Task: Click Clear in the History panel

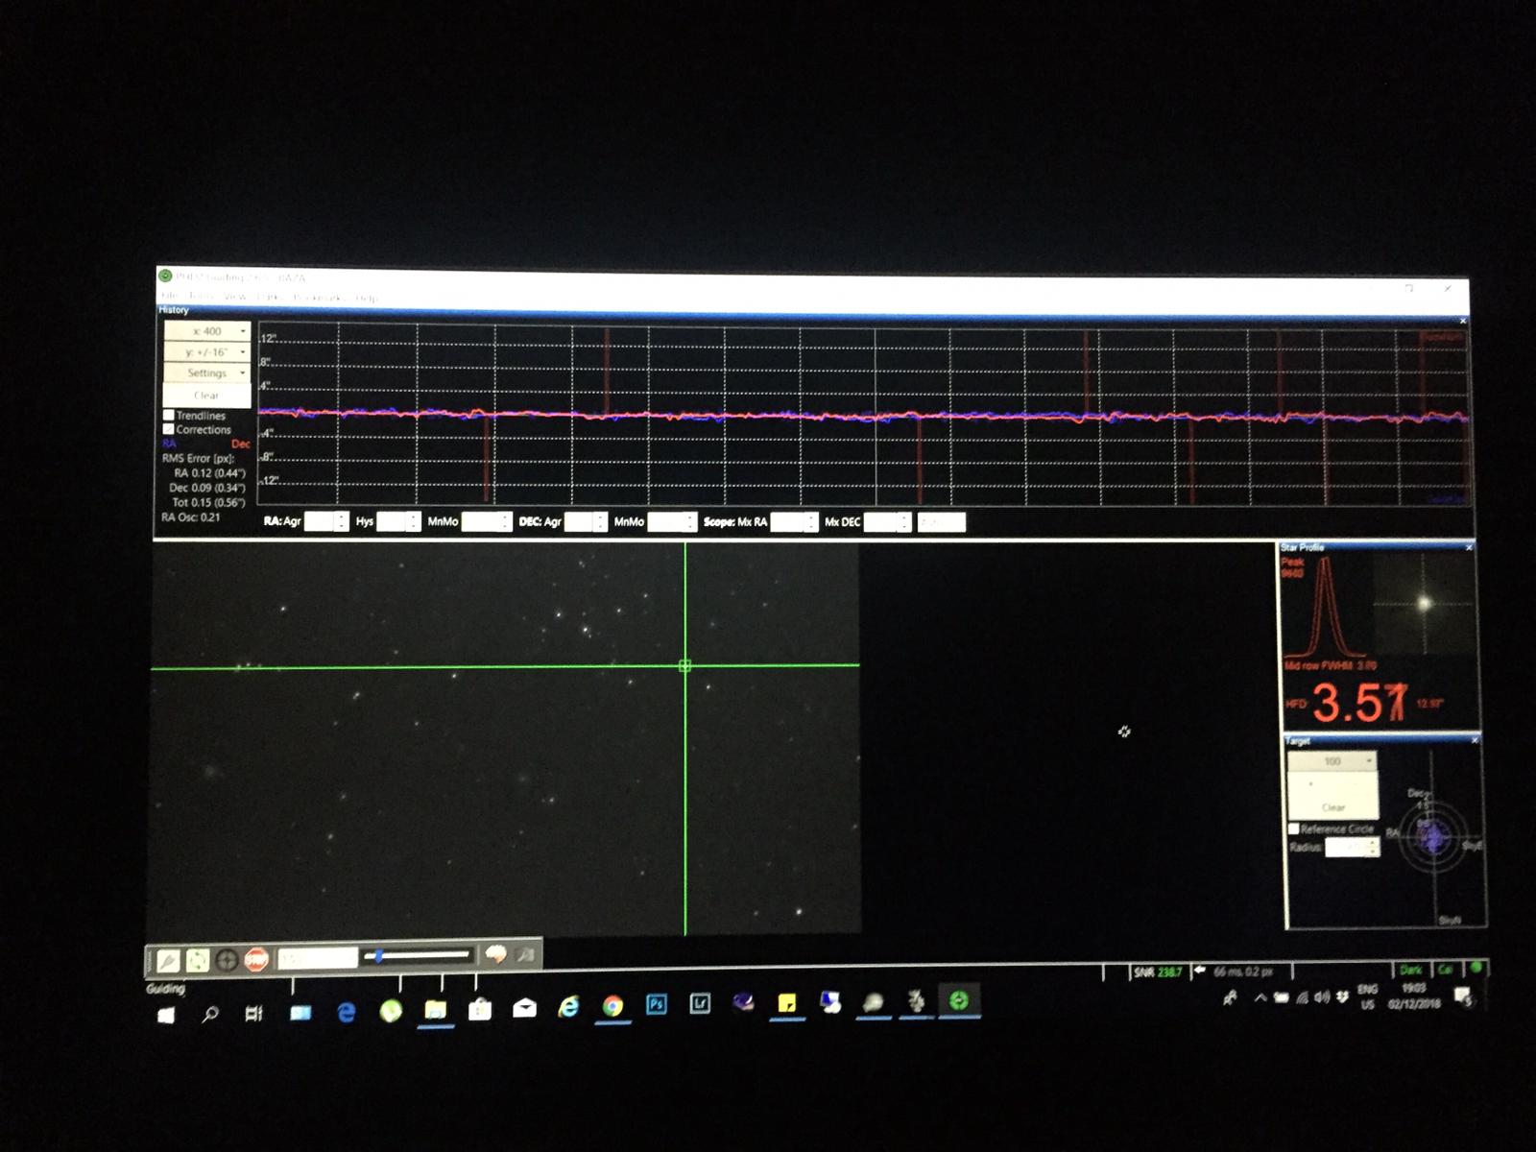Action: (207, 395)
